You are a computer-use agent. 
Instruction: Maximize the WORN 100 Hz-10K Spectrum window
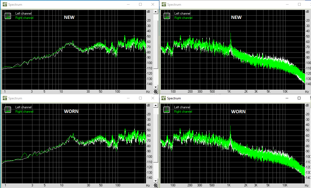point(299,98)
